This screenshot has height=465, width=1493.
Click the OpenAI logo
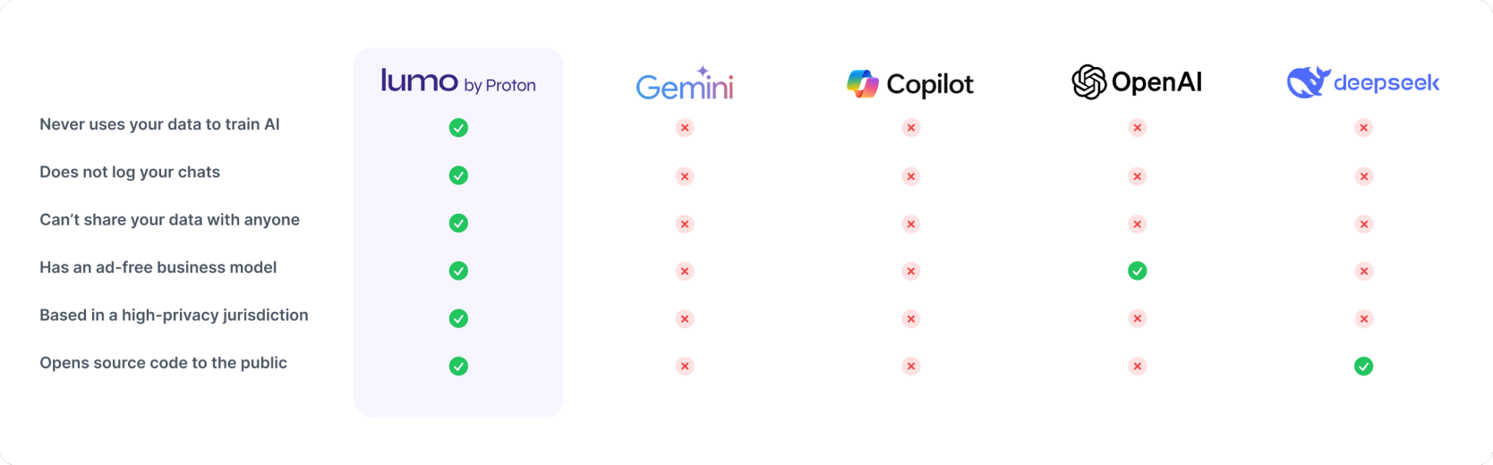[1137, 82]
